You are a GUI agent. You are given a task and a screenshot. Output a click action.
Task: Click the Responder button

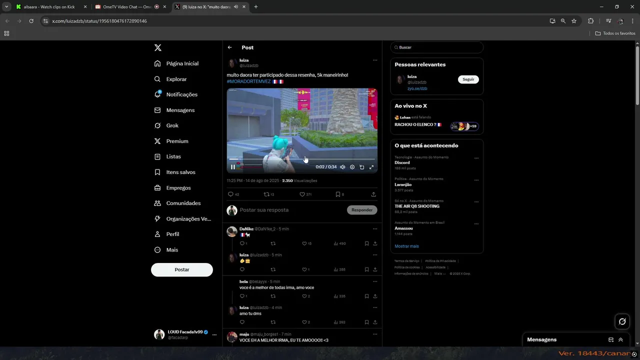(362, 210)
